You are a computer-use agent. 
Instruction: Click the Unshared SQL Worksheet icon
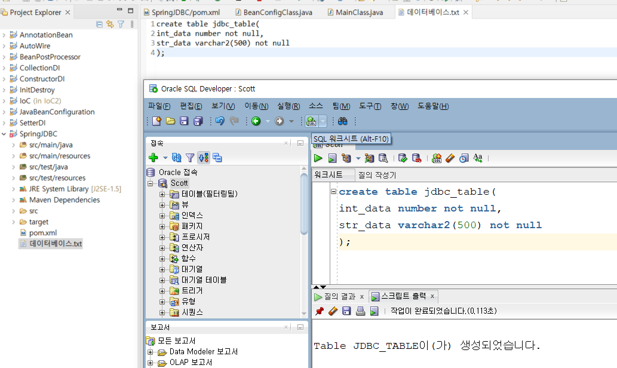437,158
